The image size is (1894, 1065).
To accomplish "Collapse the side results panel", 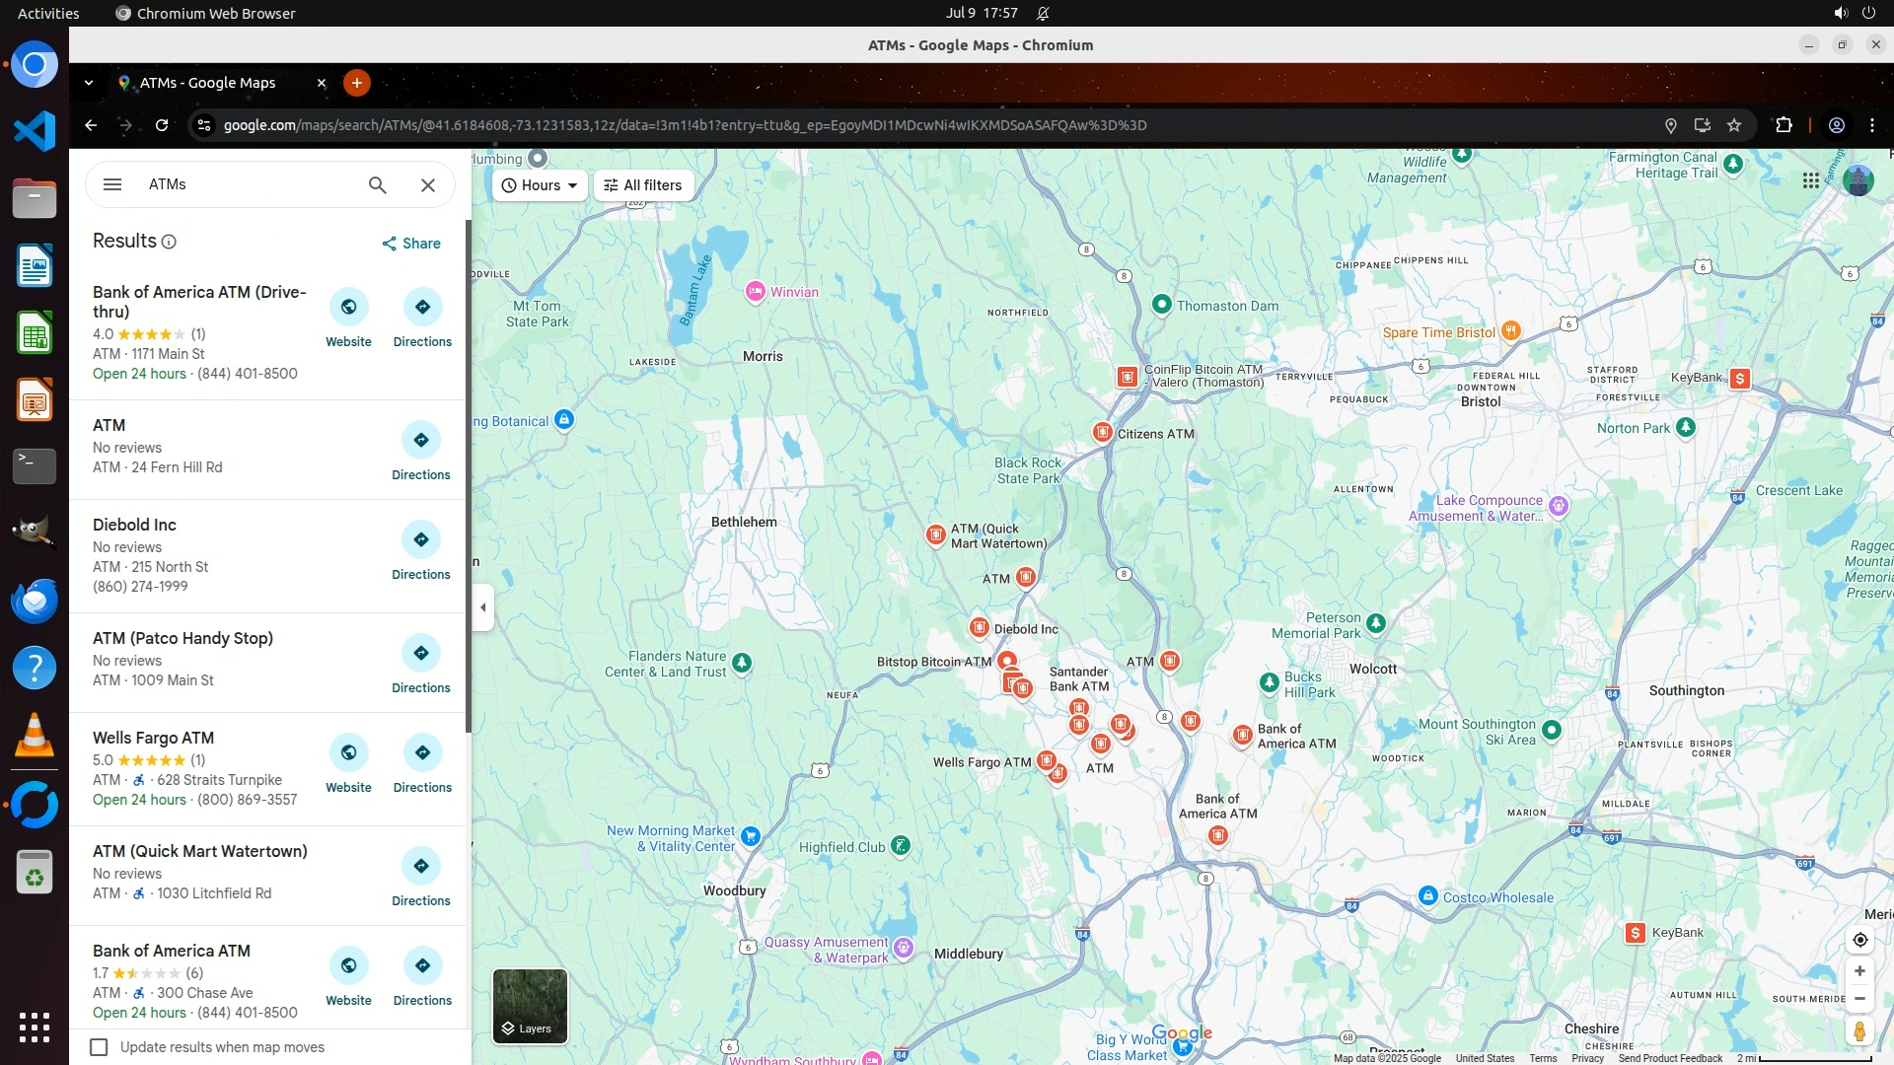I will [x=482, y=607].
